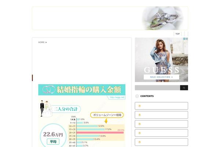Click the 17.2% bar value
This screenshot has width=220, height=147.
click(x=108, y=129)
